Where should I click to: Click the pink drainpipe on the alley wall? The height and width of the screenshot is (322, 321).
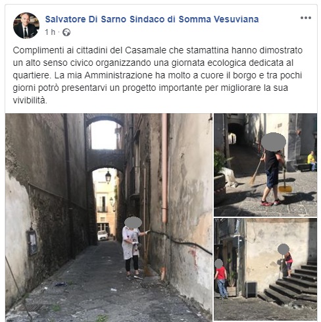coord(164,168)
